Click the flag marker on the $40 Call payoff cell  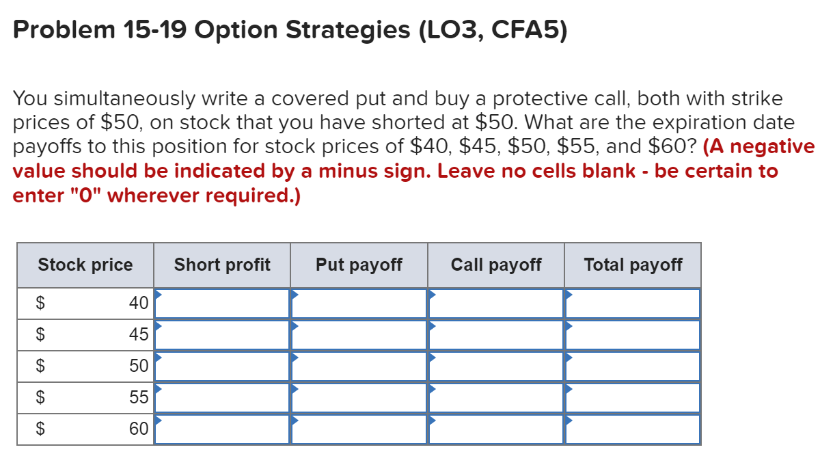click(x=431, y=294)
